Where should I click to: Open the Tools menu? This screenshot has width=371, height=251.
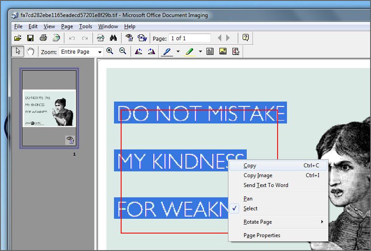tap(85, 26)
